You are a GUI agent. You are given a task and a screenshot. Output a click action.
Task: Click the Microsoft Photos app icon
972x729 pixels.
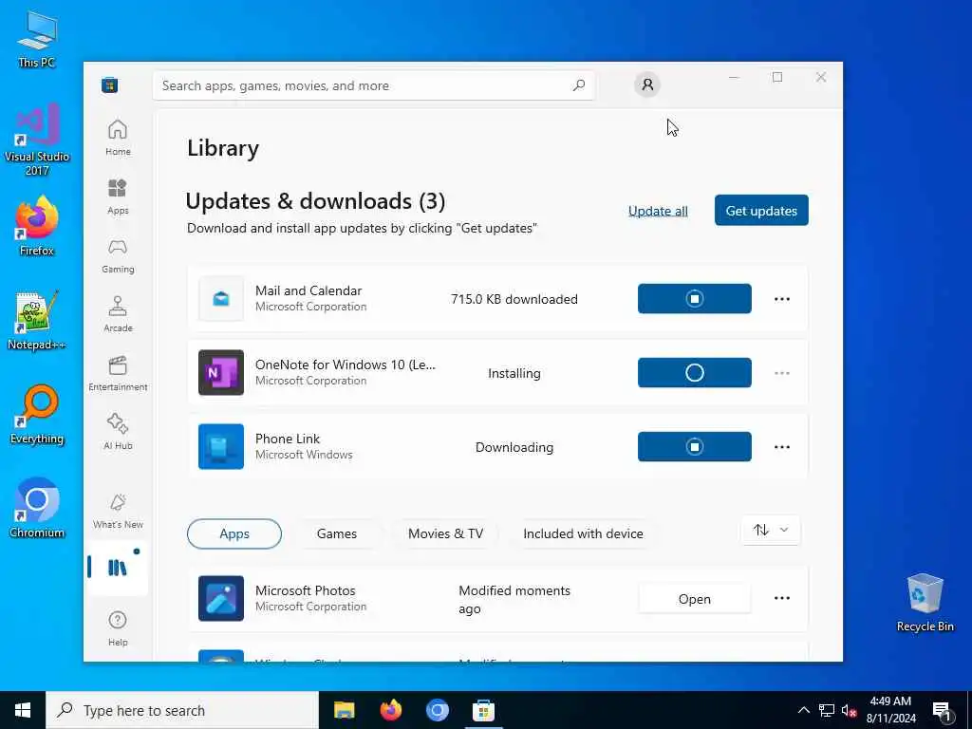[220, 598]
